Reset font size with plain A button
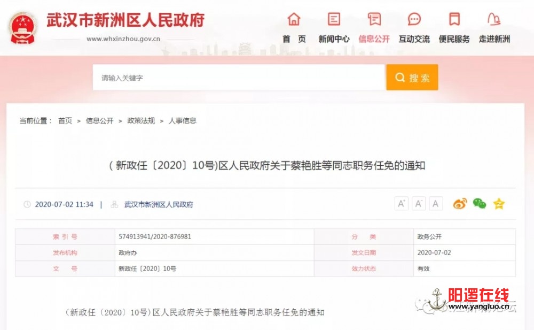534x330 pixels. tap(436, 204)
